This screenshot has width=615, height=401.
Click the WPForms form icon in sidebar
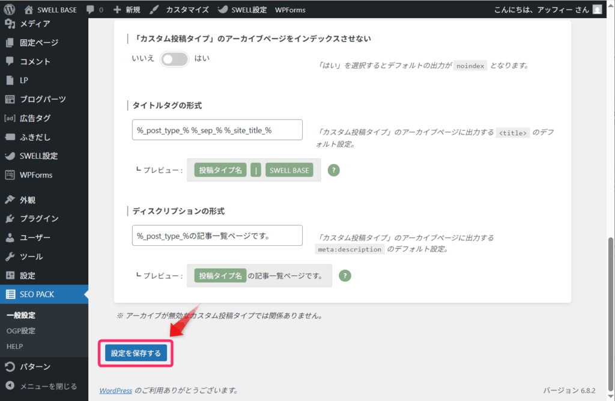[x=10, y=175]
